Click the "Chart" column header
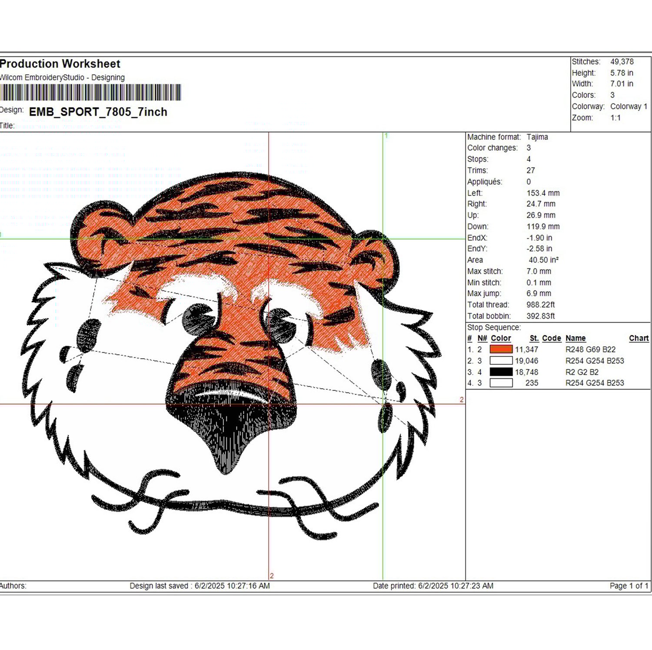This screenshot has height=650, width=652. tap(639, 338)
